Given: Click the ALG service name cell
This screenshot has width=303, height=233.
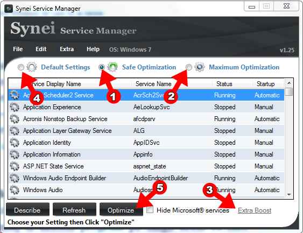Looking at the screenshot, I should 139,131.
